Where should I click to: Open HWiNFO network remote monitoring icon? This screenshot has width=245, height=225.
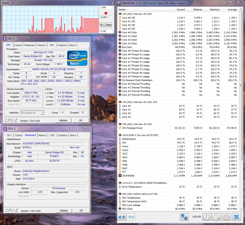tap(184, 217)
